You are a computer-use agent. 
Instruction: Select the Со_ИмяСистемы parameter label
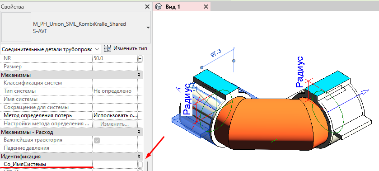(25, 164)
